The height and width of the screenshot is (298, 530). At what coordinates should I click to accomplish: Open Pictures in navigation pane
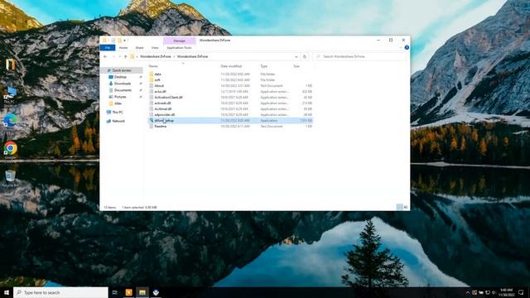coord(120,97)
